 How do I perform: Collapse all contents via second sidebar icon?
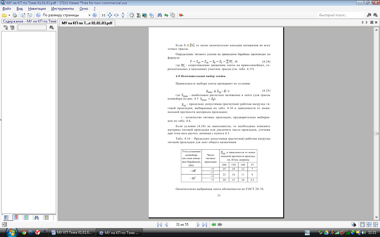(12, 28)
